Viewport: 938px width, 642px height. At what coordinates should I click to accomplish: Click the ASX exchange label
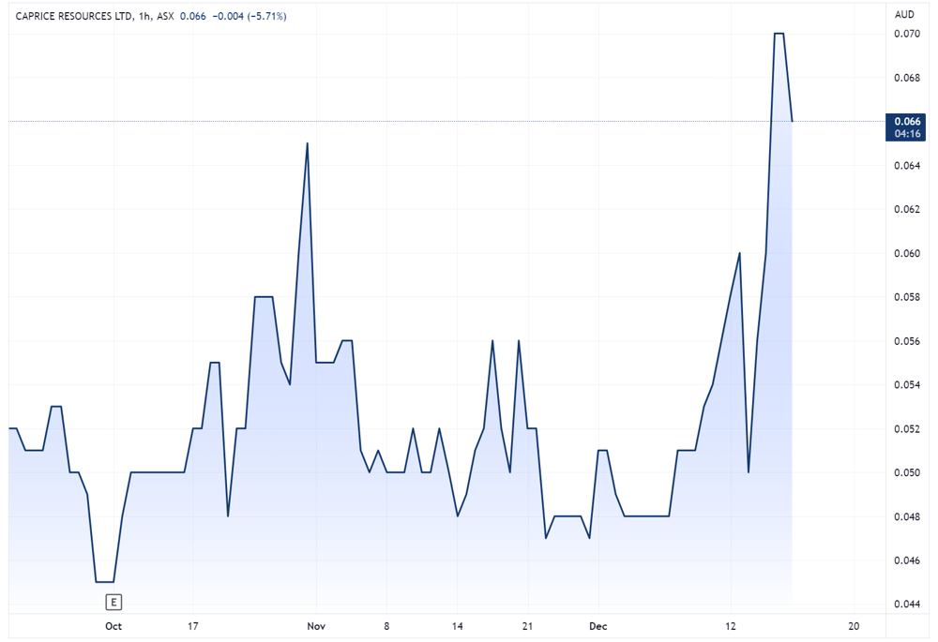tap(165, 16)
